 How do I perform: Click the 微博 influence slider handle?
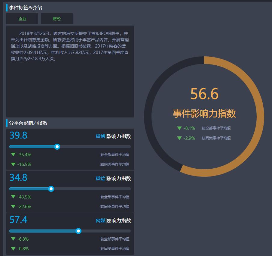click(57, 147)
